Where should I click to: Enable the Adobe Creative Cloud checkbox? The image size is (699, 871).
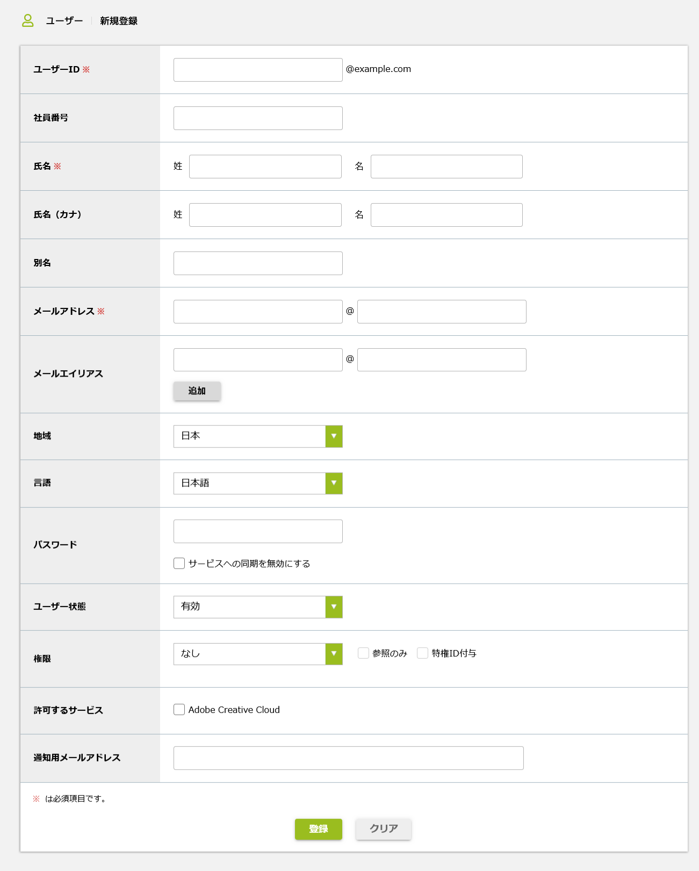(x=179, y=710)
